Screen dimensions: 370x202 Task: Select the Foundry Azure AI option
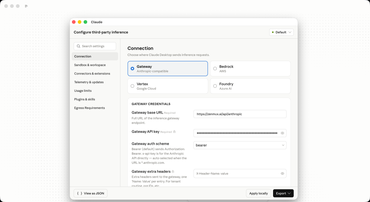click(x=250, y=86)
